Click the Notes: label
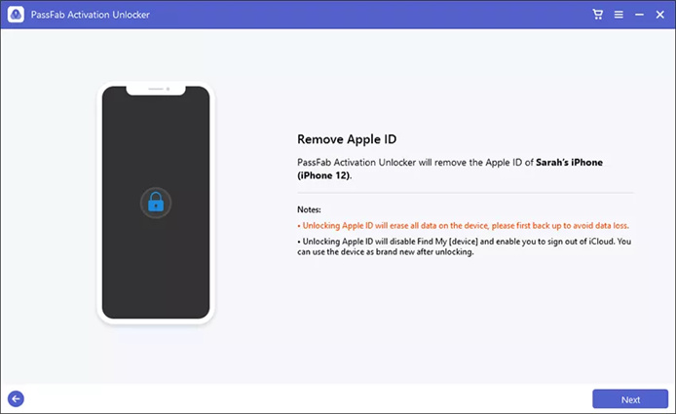 click(312, 209)
